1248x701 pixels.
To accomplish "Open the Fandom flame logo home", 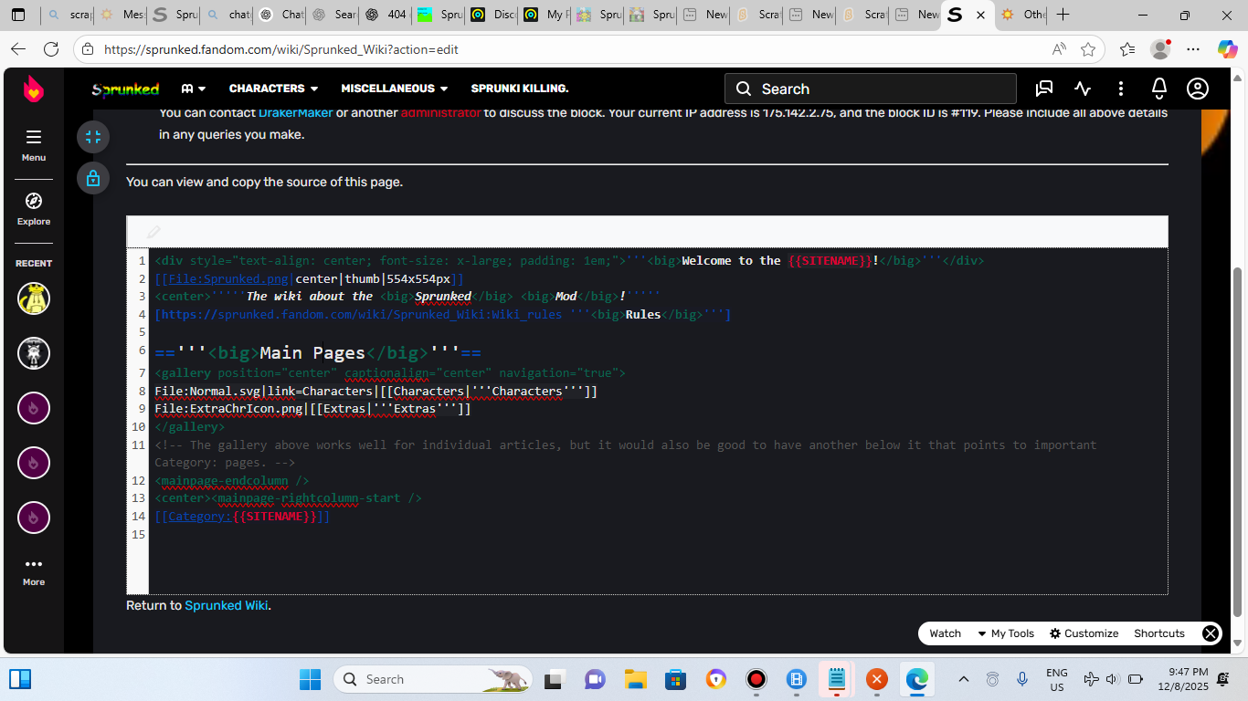I will pos(34,89).
